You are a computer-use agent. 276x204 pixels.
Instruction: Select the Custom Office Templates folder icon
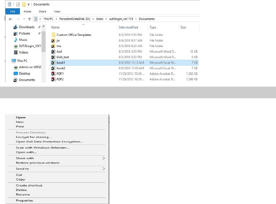point(53,35)
